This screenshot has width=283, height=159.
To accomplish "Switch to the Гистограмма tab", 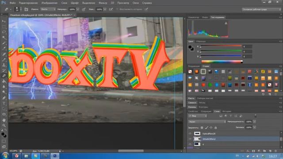I will (218, 17).
